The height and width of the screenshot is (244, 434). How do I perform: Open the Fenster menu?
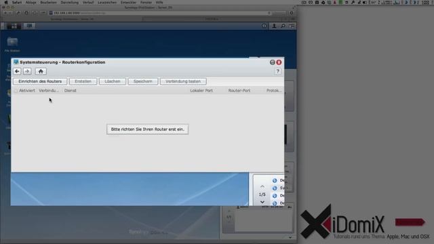point(146,2)
